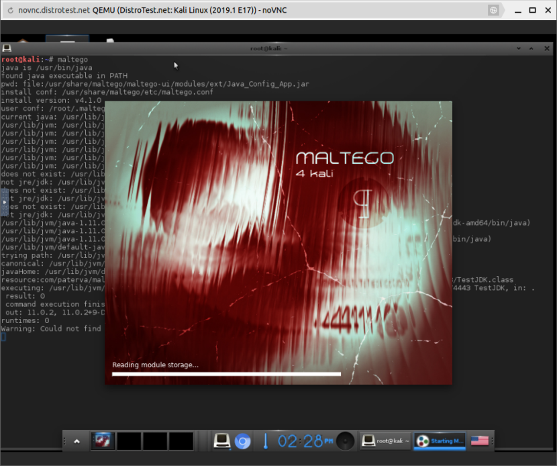Switch to the second workspace in the pager

pos(129,441)
